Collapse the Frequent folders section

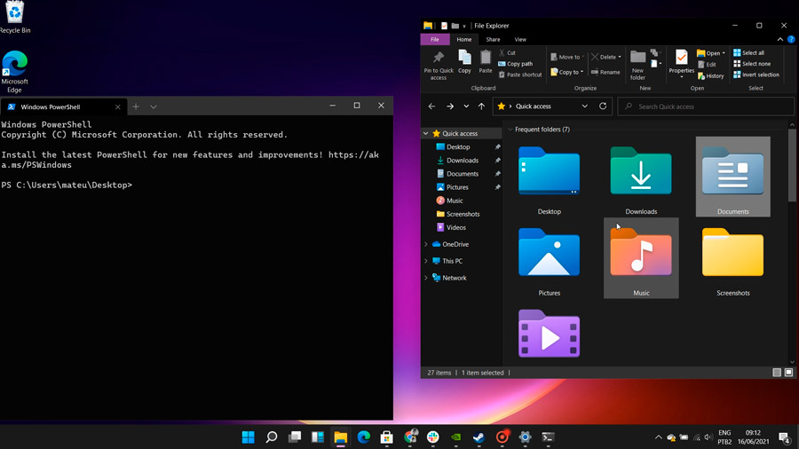[510, 130]
